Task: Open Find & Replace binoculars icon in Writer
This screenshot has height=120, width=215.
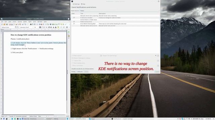Action: [31, 24]
